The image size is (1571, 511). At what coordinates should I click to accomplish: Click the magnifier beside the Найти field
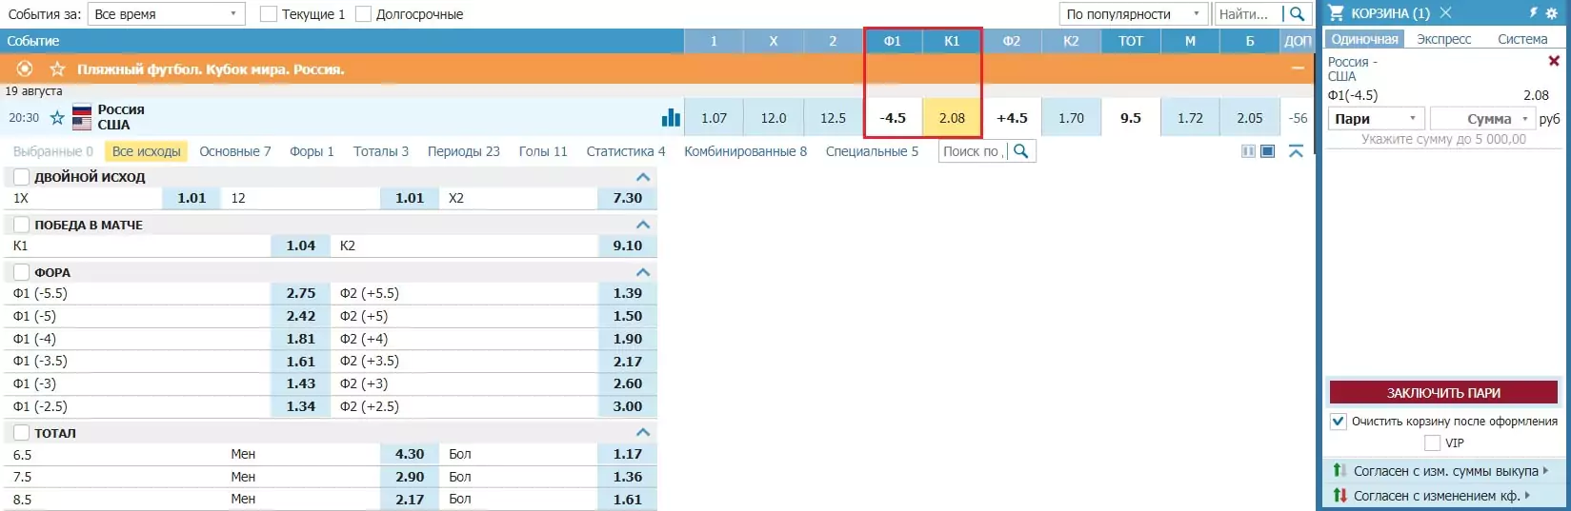1297,14
